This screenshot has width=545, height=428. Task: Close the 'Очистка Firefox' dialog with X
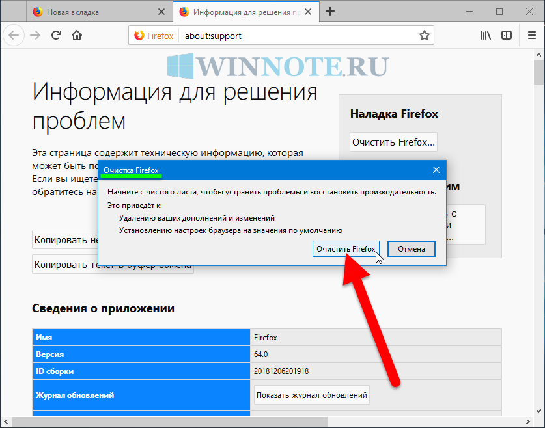436,170
